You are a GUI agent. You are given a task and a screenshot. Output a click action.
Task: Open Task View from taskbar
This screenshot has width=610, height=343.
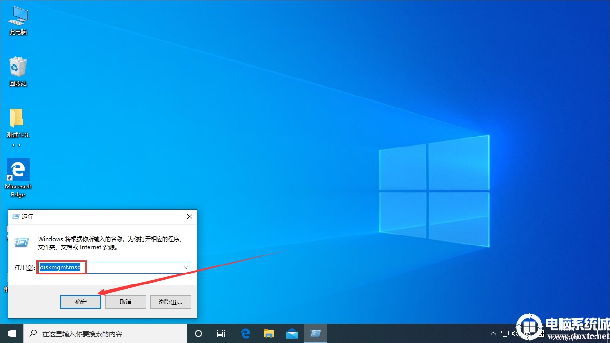point(221,333)
